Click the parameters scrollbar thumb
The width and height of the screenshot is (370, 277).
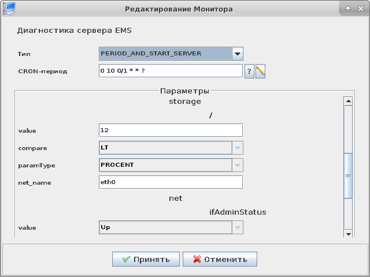click(348, 176)
